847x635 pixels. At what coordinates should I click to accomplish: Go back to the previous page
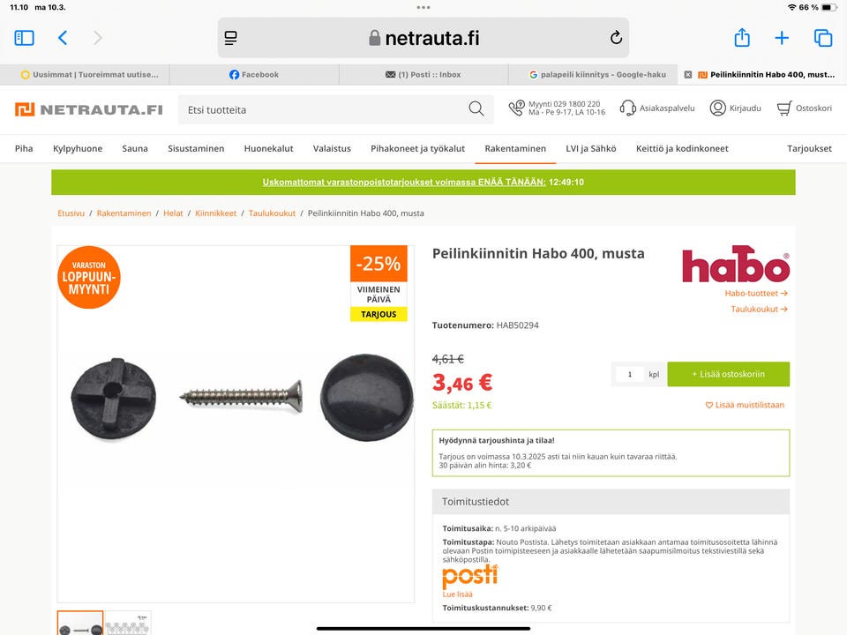pos(63,38)
